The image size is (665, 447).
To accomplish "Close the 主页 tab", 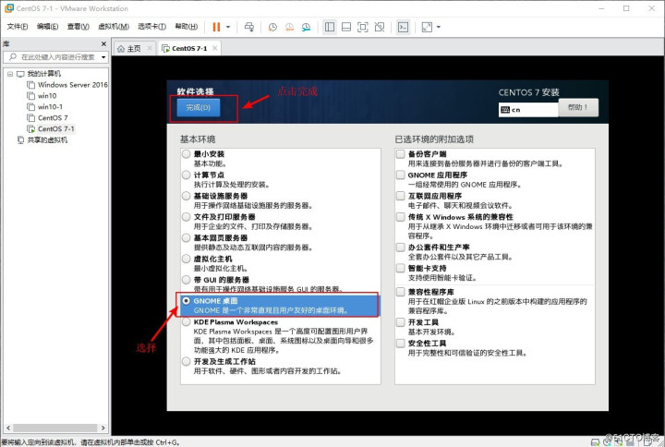I will [150, 48].
